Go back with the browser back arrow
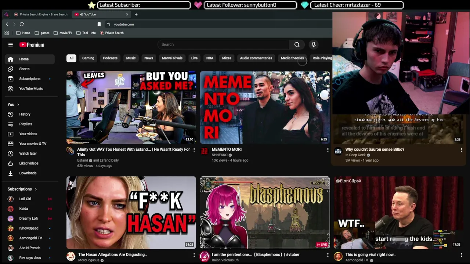The height and width of the screenshot is (264, 470). click(7, 24)
